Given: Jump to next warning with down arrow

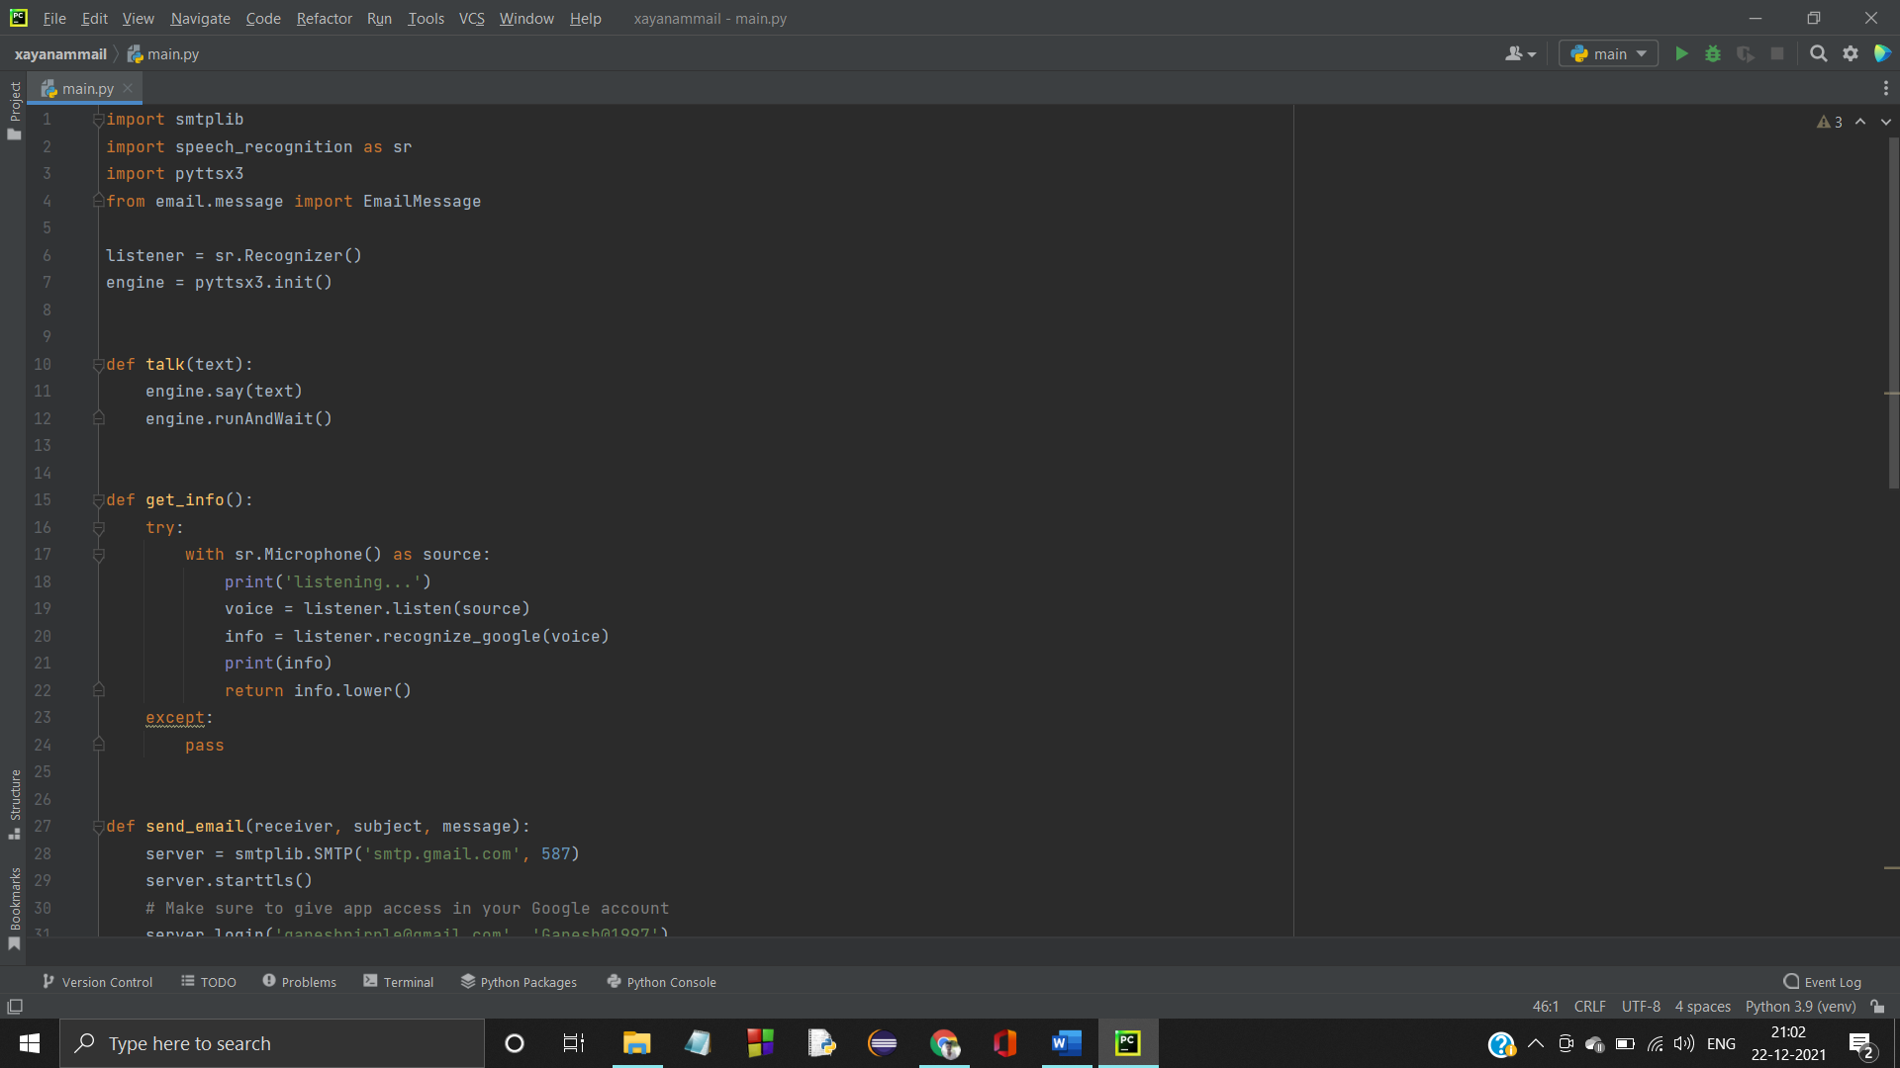Looking at the screenshot, I should point(1884,121).
